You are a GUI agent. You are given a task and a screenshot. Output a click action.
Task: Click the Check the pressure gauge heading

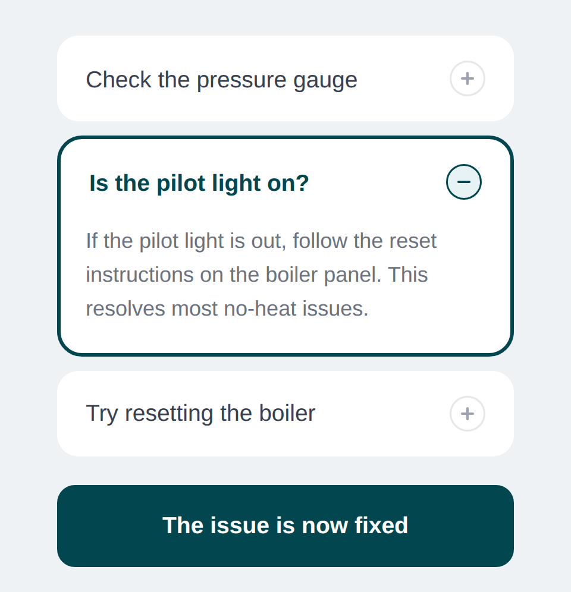pyautogui.click(x=221, y=79)
